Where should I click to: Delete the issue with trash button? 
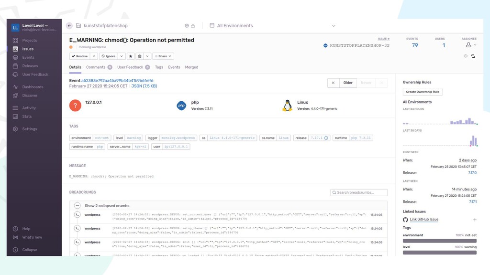coord(140,56)
